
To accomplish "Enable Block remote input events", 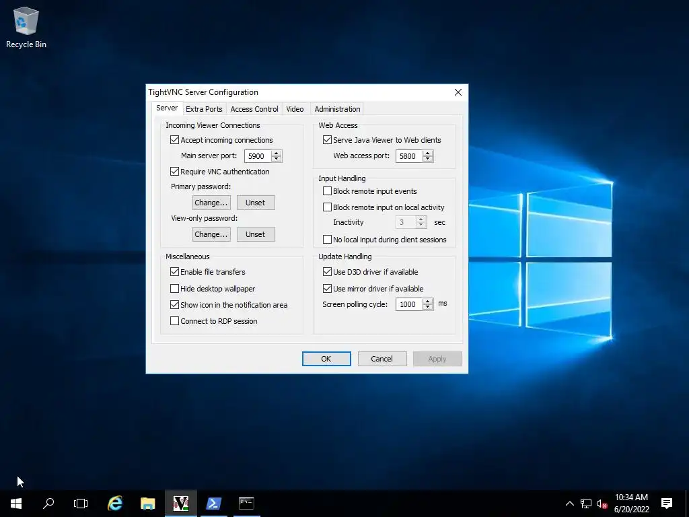I will (327, 191).
